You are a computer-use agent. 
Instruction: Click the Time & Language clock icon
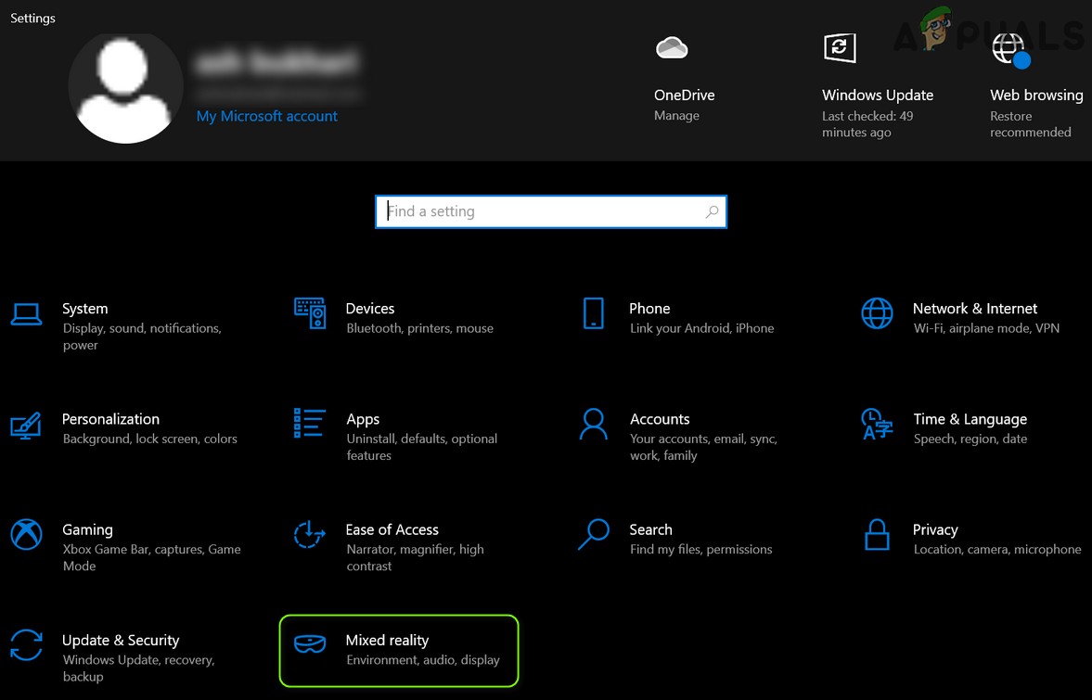[x=877, y=425]
